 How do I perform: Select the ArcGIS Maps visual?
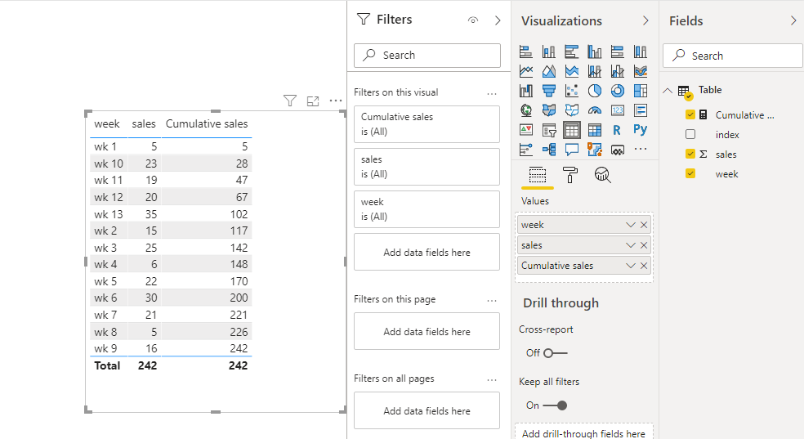pos(595,150)
